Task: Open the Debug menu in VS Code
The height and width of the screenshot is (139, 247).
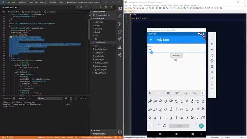Action: (43, 2)
